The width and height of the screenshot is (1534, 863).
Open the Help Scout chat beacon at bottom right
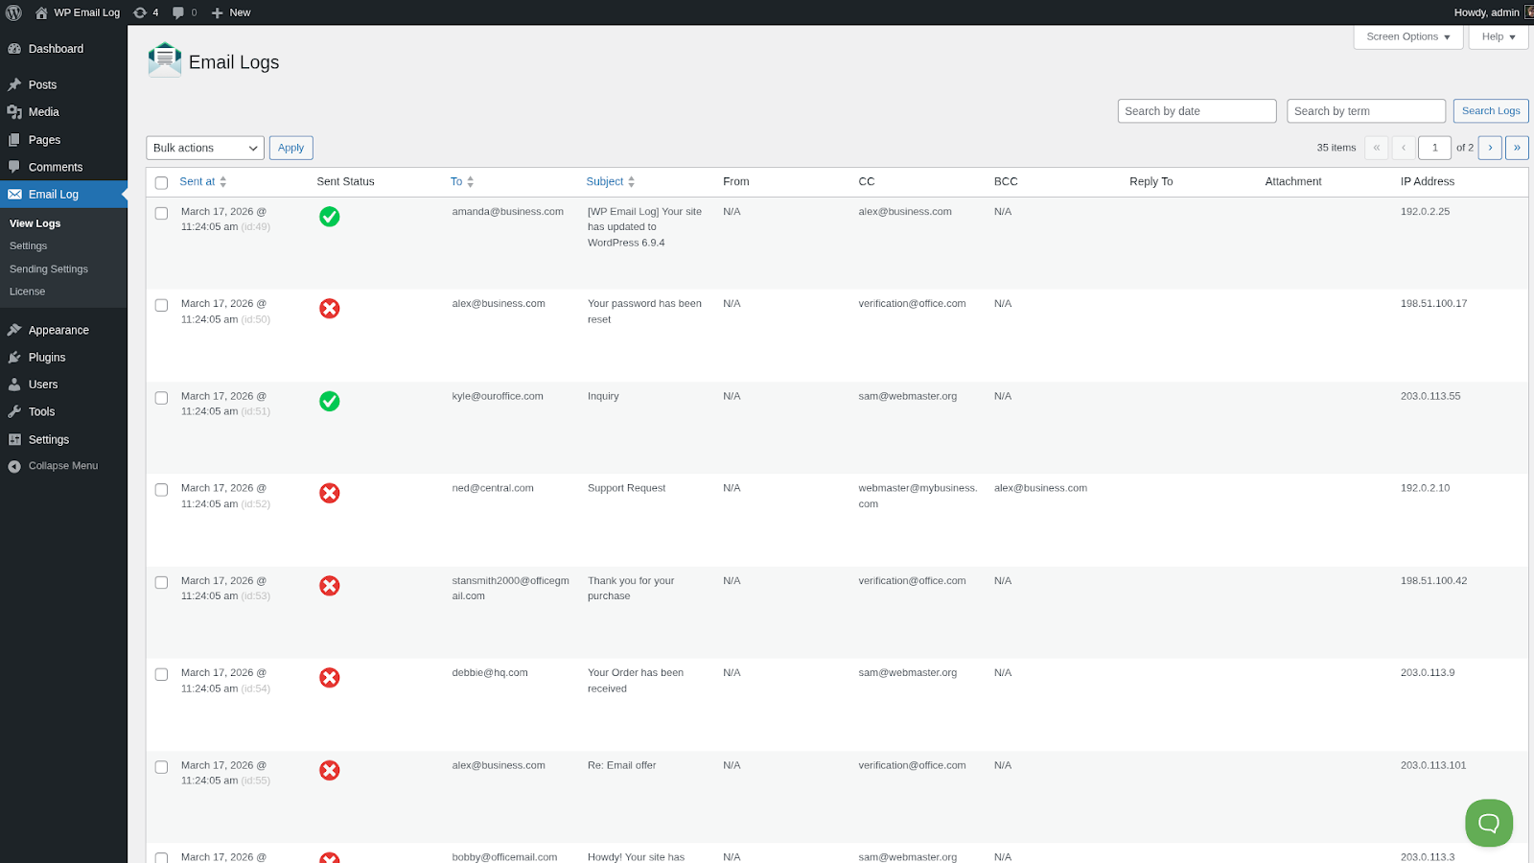pos(1488,822)
